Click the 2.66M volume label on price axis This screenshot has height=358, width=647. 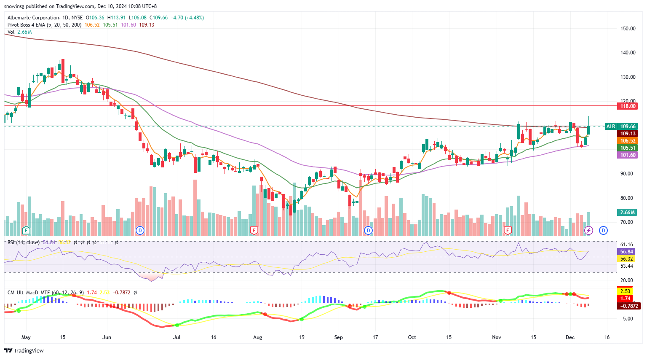pyautogui.click(x=628, y=213)
